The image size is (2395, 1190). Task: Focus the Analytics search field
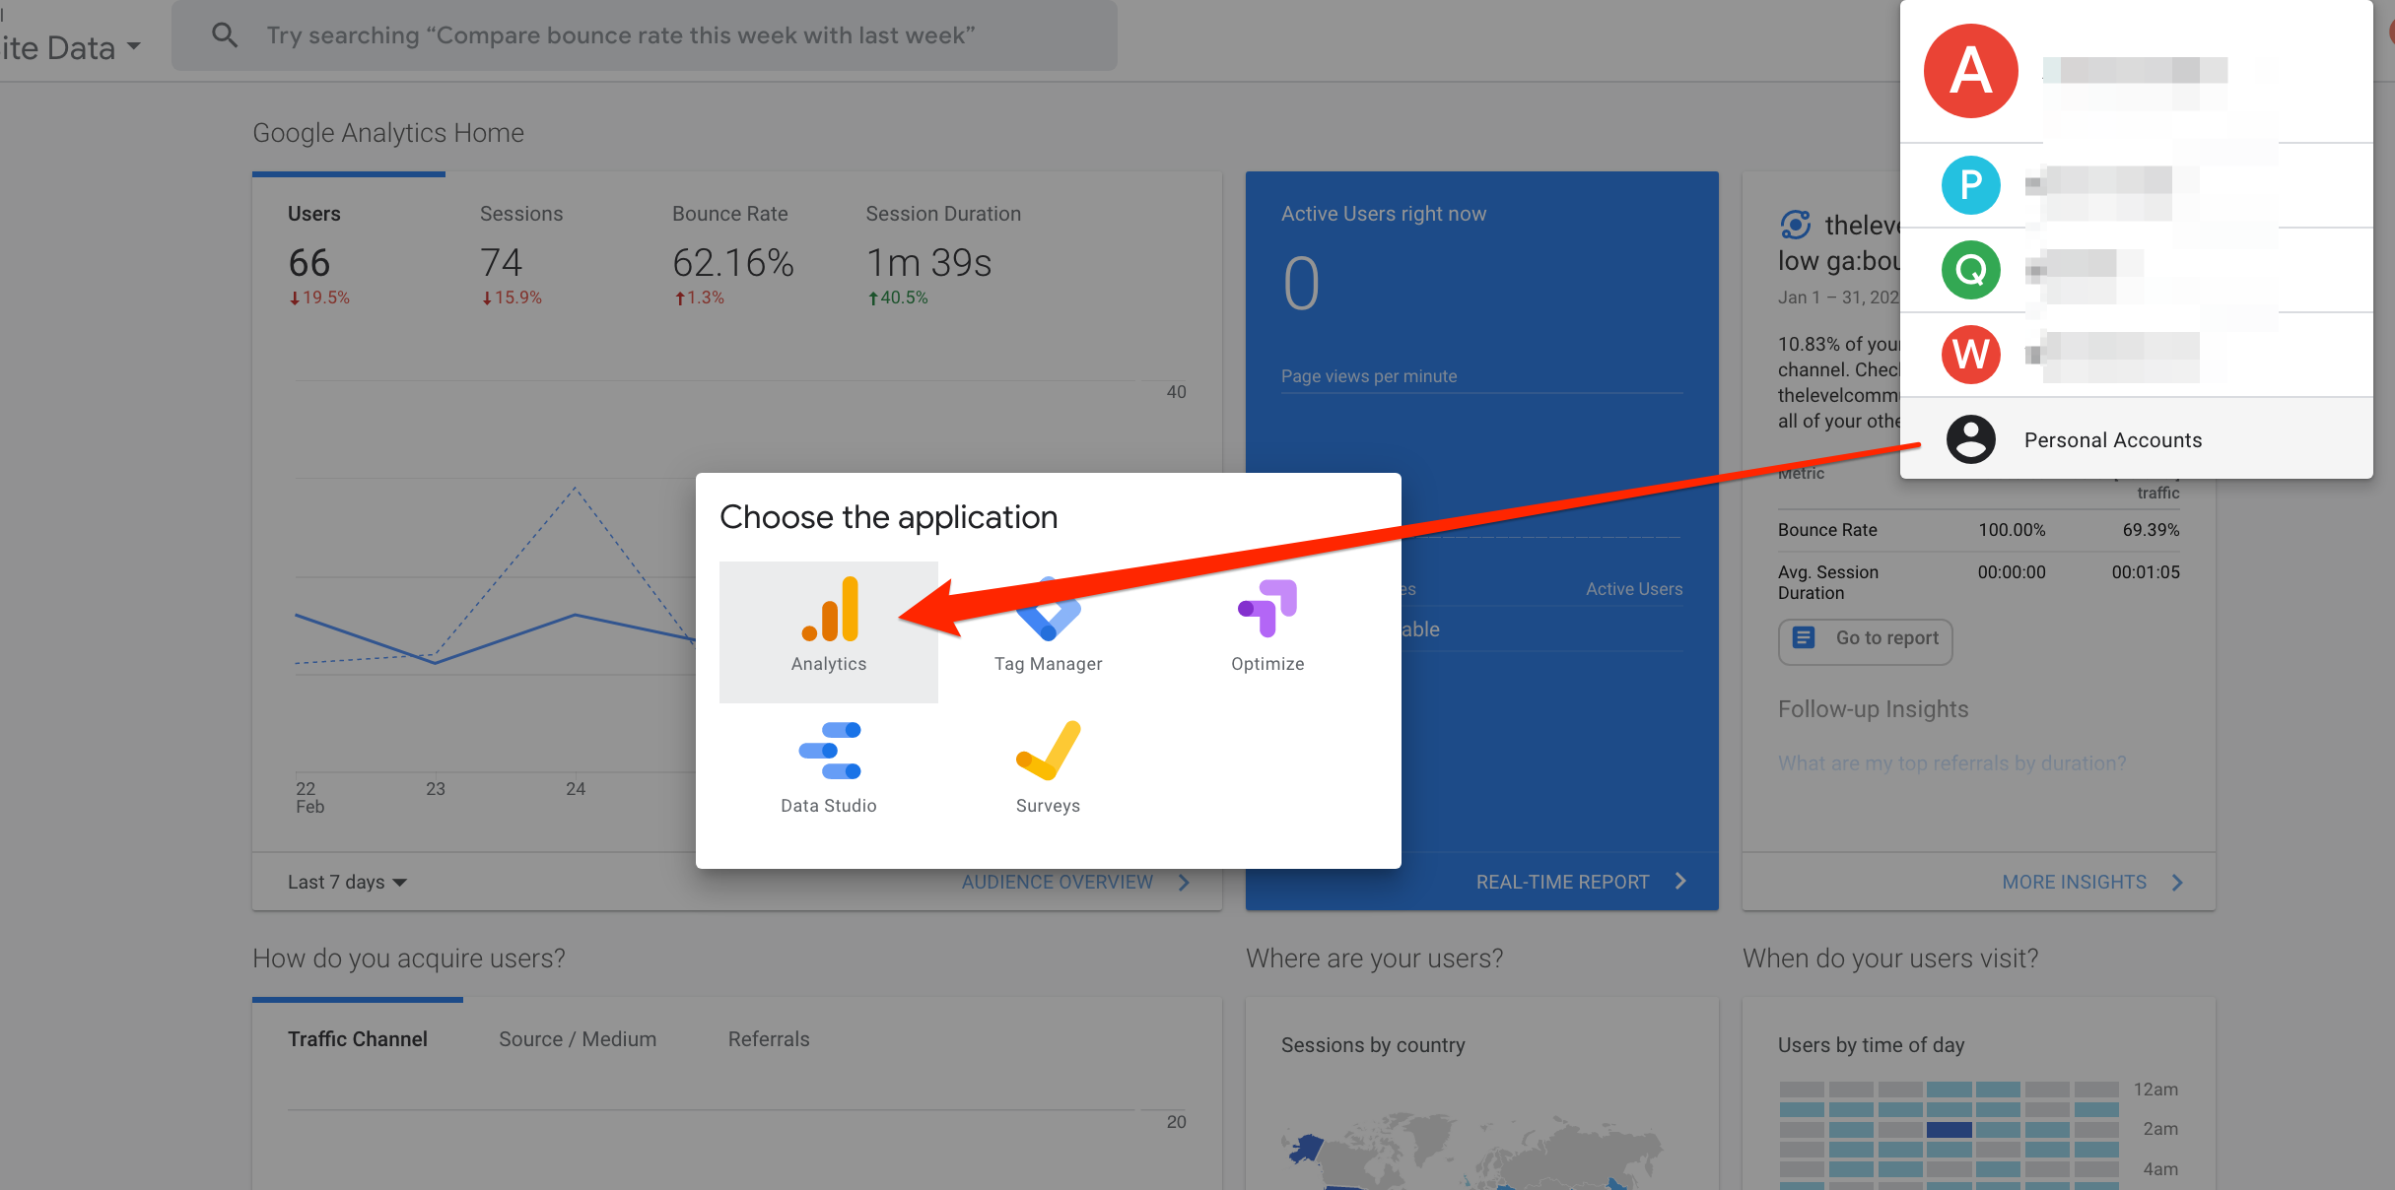[645, 35]
